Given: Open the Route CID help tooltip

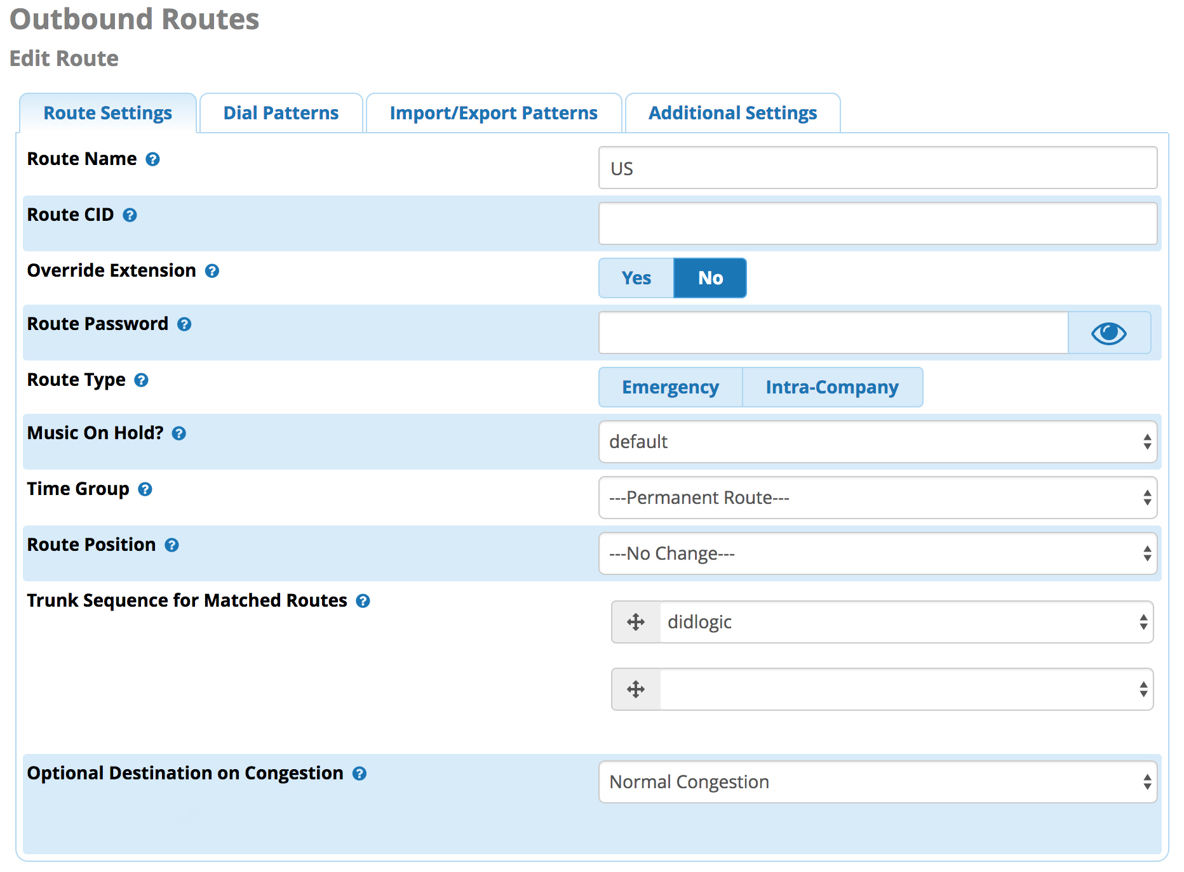Looking at the screenshot, I should pos(130,216).
